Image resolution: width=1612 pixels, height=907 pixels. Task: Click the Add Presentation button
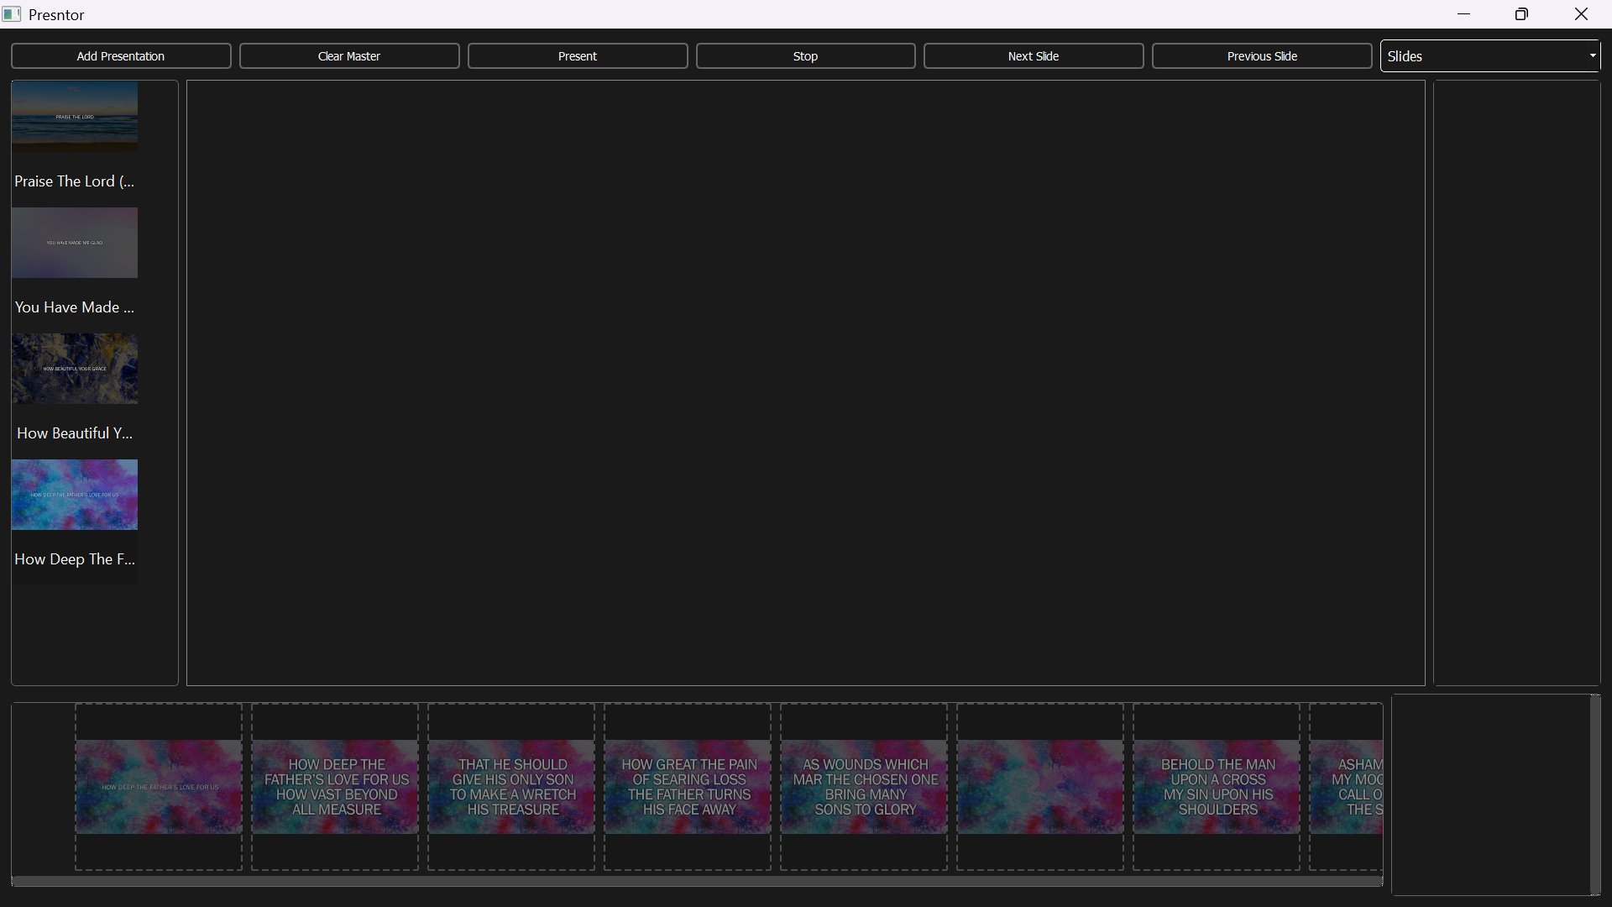click(x=120, y=55)
